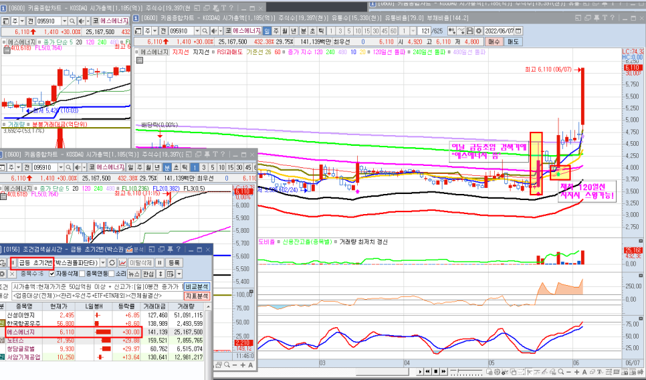Enable the 소리 checkbox
Viewport: 646px width, 380px height.
point(111,274)
